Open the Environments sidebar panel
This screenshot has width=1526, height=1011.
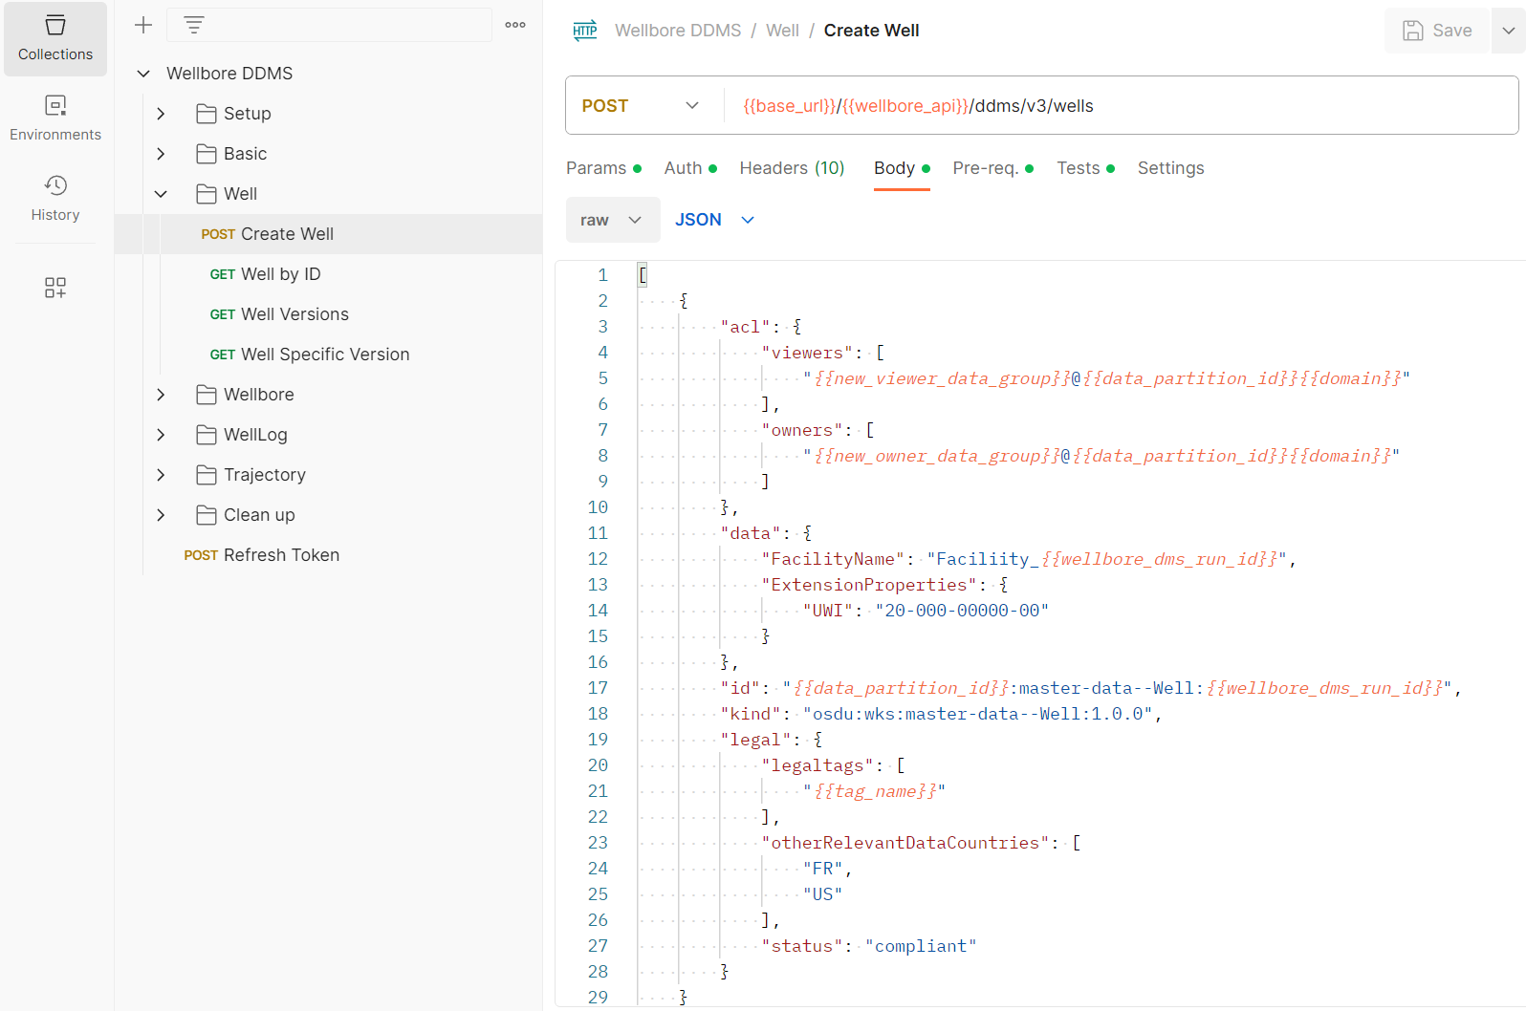click(x=55, y=118)
